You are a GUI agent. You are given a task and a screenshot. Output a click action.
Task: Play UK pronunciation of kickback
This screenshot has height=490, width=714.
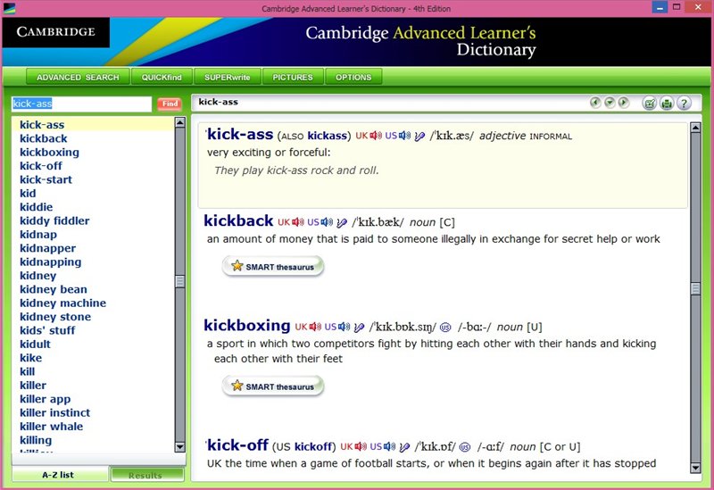tap(298, 221)
